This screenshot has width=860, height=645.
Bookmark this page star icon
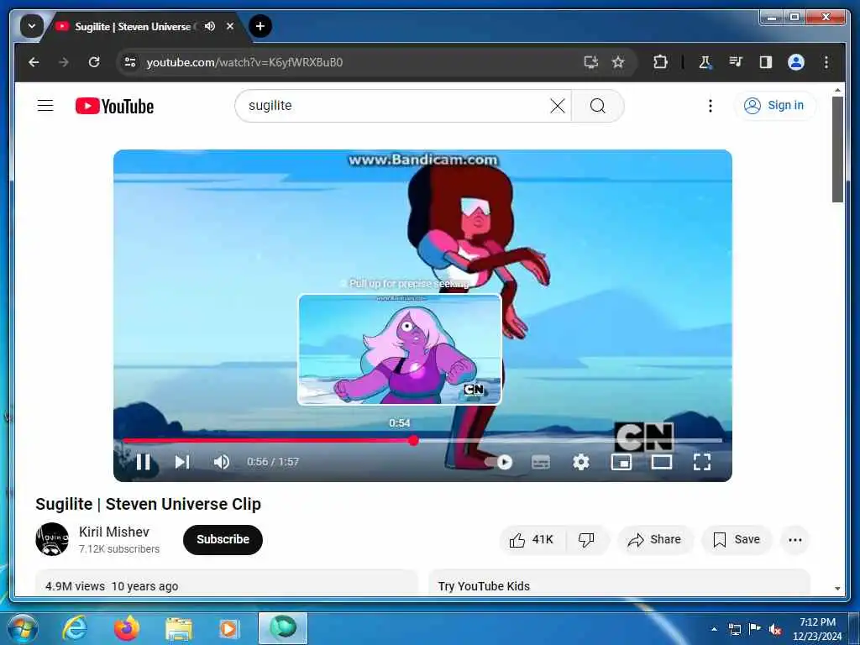(618, 62)
